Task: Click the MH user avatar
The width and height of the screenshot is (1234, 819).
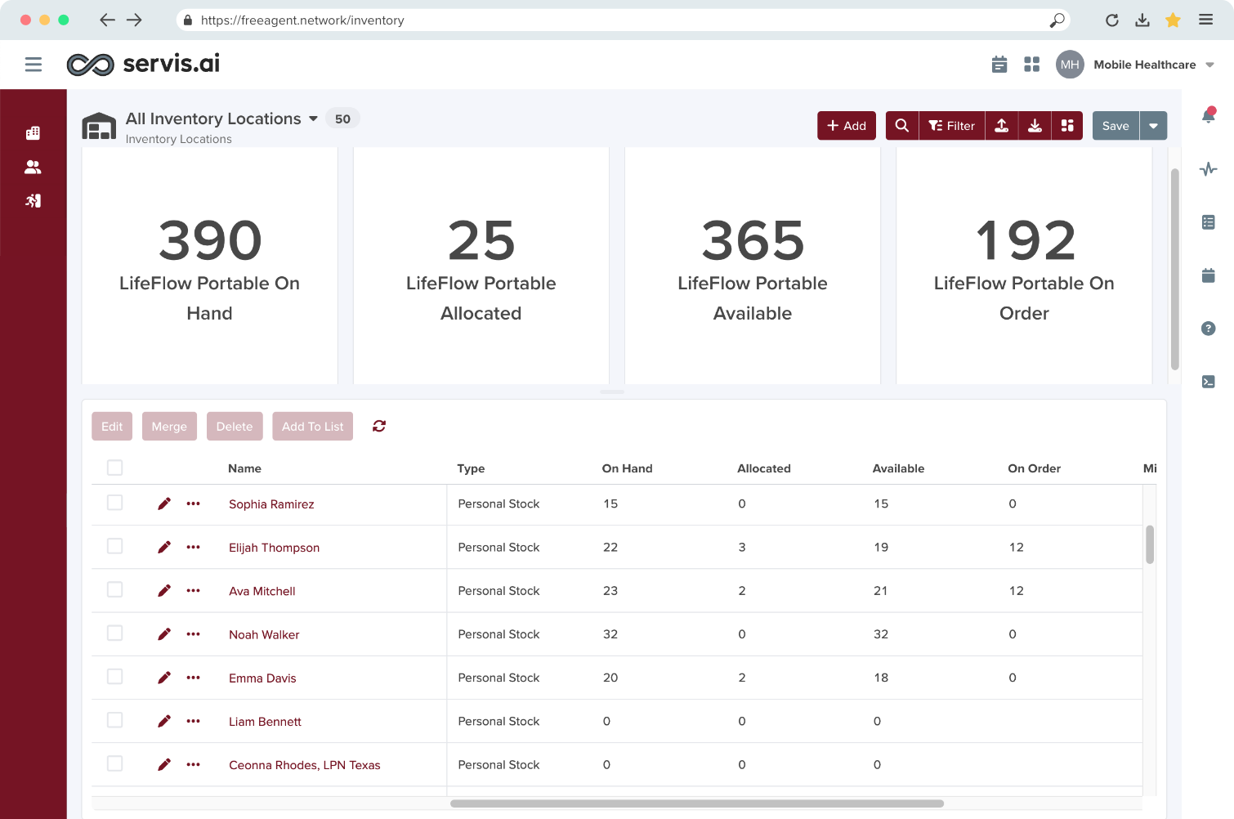Action: (x=1070, y=65)
